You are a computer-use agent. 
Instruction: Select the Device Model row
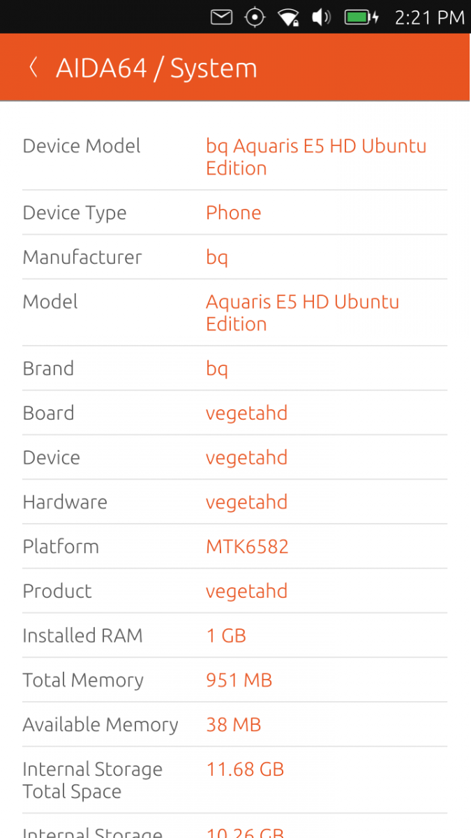(x=234, y=157)
